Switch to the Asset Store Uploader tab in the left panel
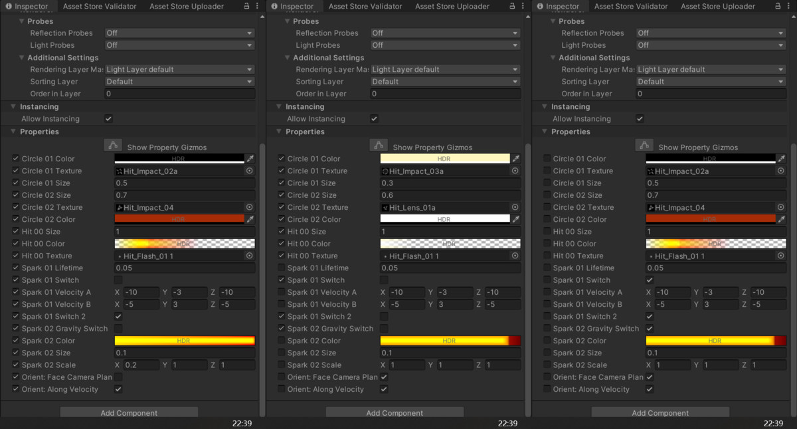This screenshot has height=429, width=797. click(187, 6)
